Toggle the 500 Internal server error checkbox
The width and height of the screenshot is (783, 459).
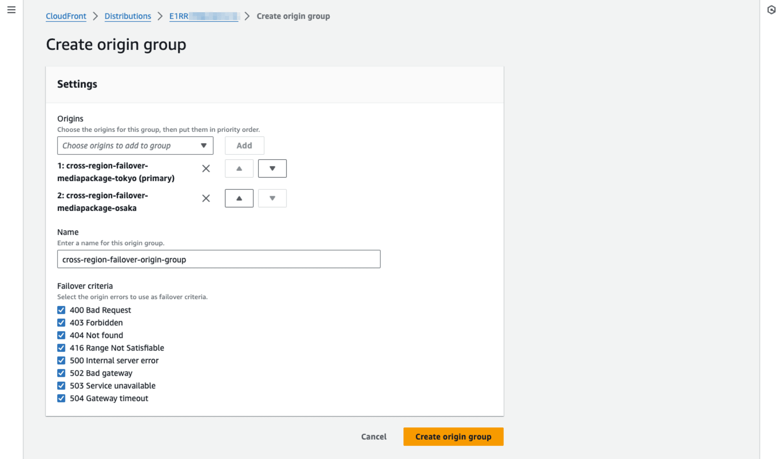[61, 360]
